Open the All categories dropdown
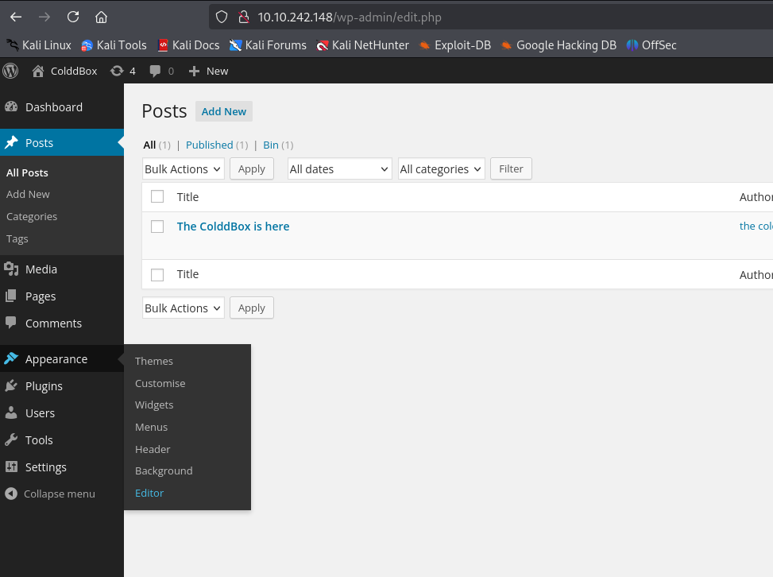 (x=441, y=169)
